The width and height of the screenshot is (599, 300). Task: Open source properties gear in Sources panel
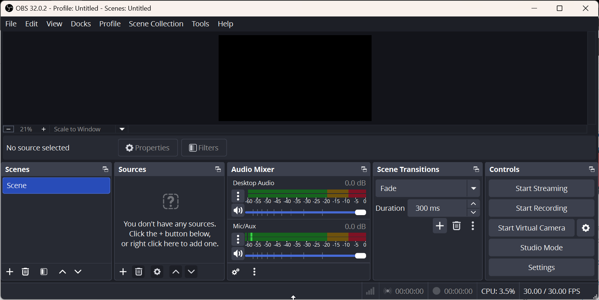point(157,272)
